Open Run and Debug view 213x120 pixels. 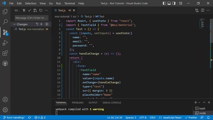pyautogui.click(x=5, y=43)
